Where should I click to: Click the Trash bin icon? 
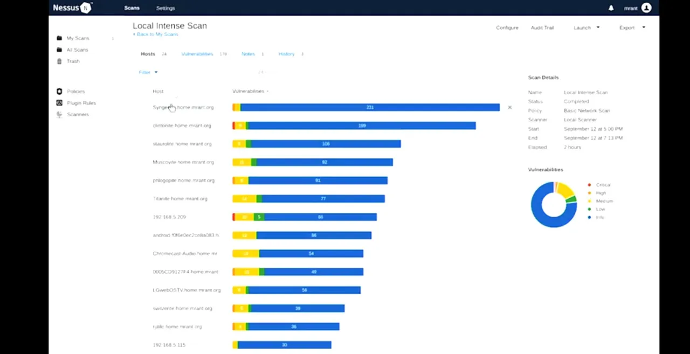click(59, 61)
